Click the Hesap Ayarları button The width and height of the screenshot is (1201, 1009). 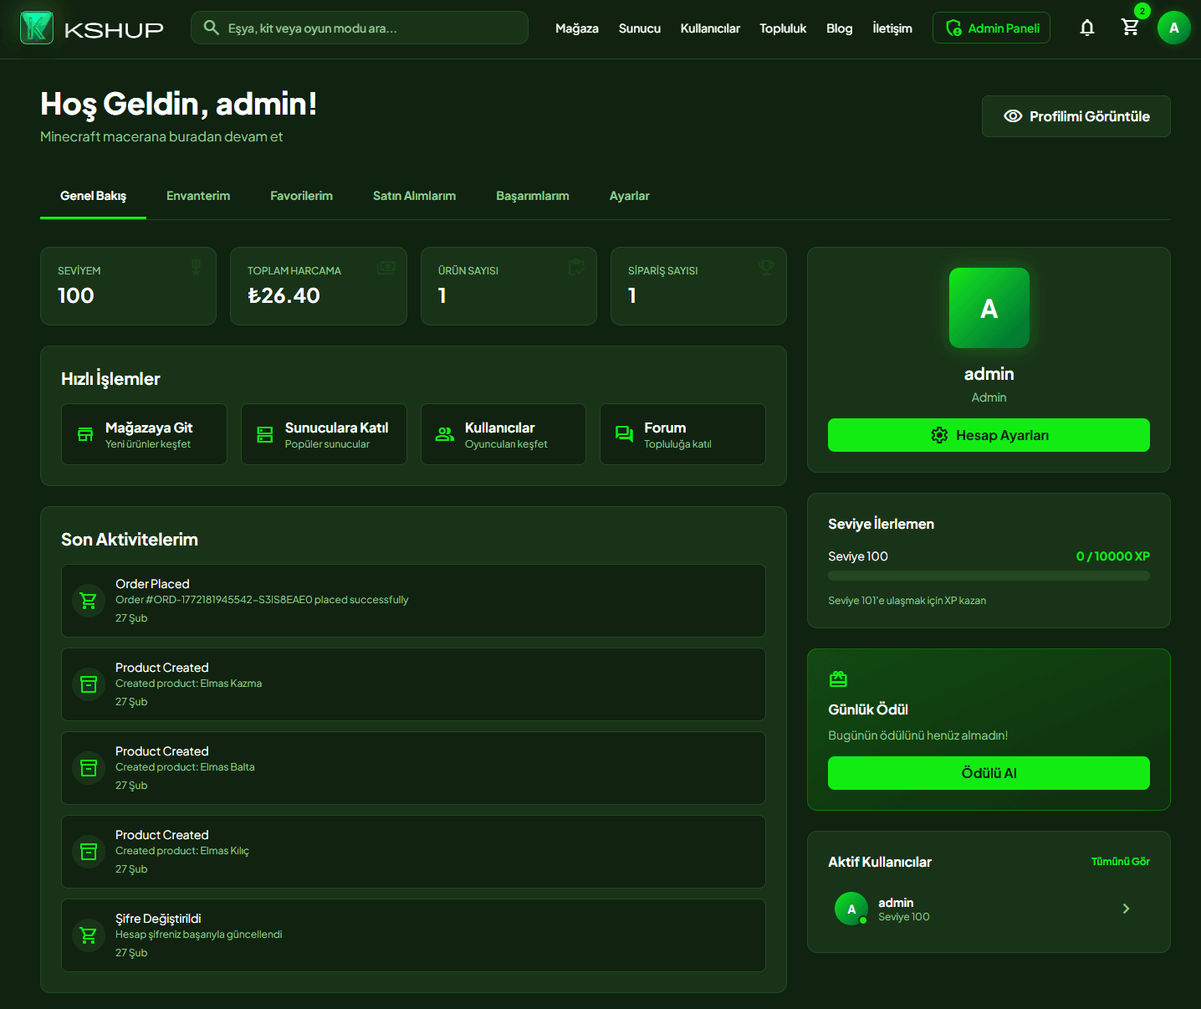click(x=989, y=435)
